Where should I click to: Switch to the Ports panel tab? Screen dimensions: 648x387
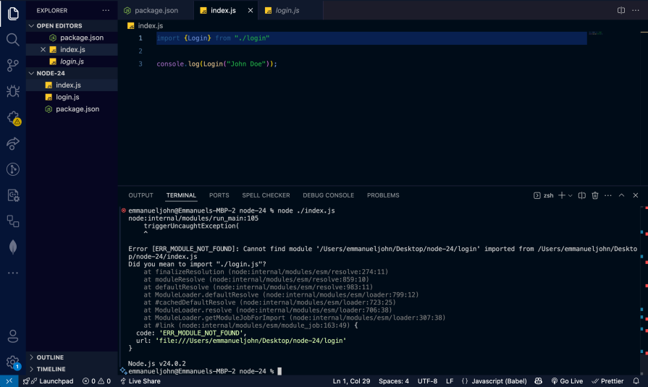point(219,195)
